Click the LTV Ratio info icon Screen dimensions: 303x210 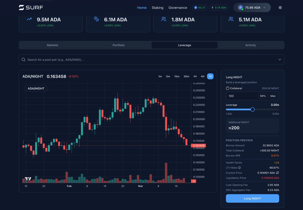click(239, 168)
